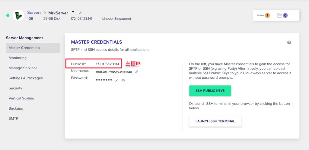
Task: Click the green server status indicator dot
Action: (x=8, y=15)
